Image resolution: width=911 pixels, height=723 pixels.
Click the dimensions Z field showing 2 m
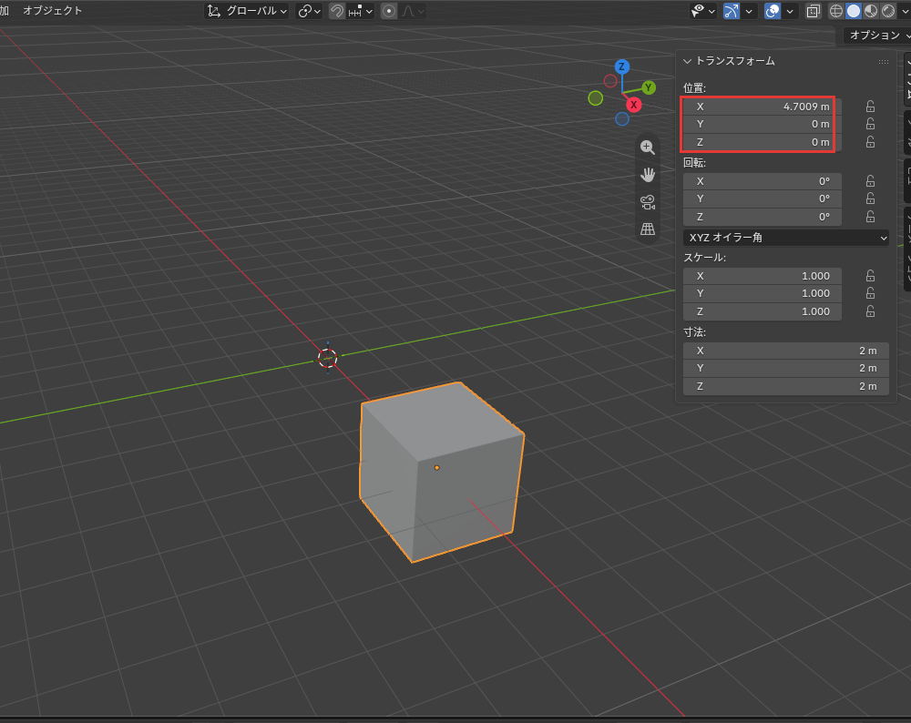pyautogui.click(x=786, y=386)
